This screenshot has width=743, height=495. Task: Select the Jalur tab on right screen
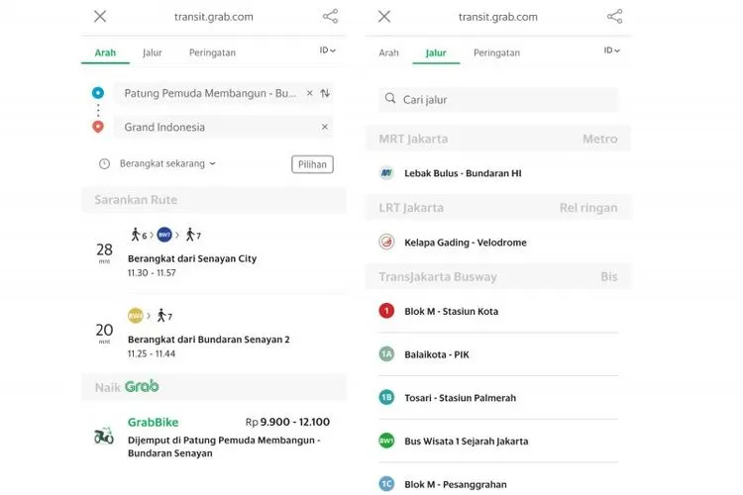(436, 52)
